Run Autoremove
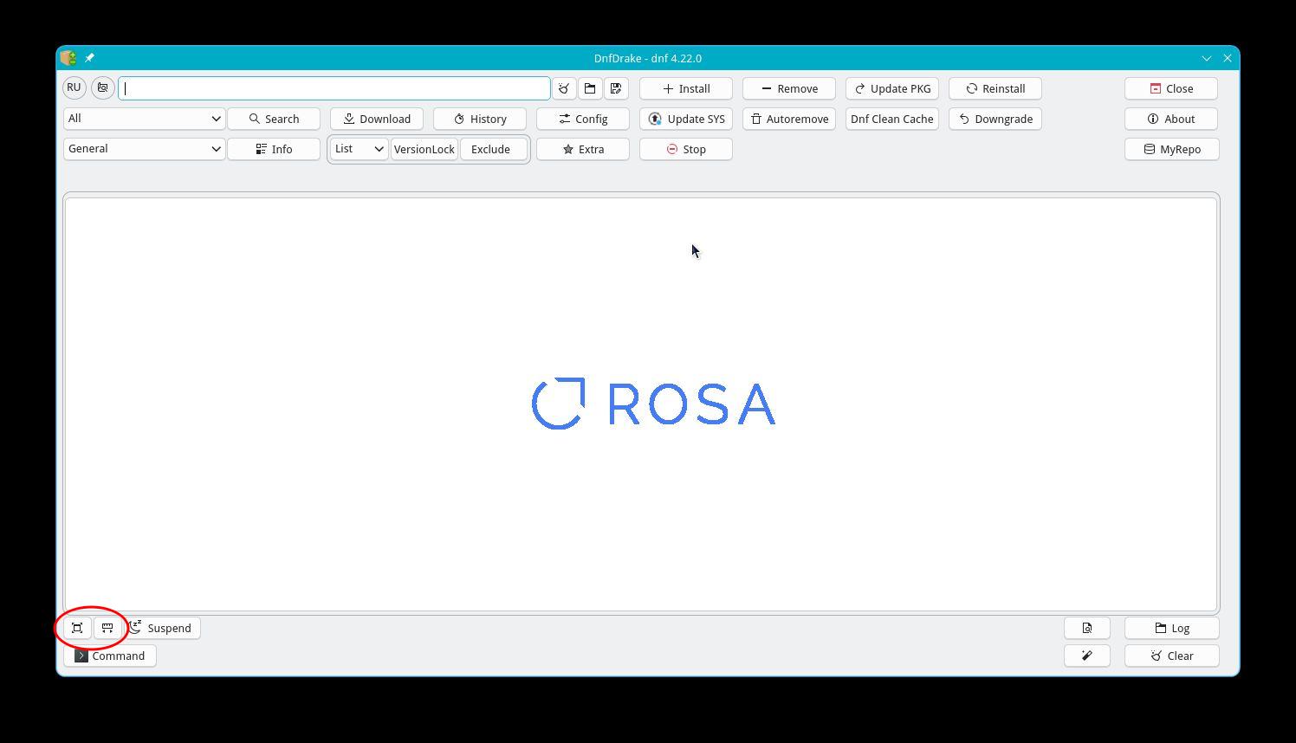The image size is (1296, 743). click(789, 119)
